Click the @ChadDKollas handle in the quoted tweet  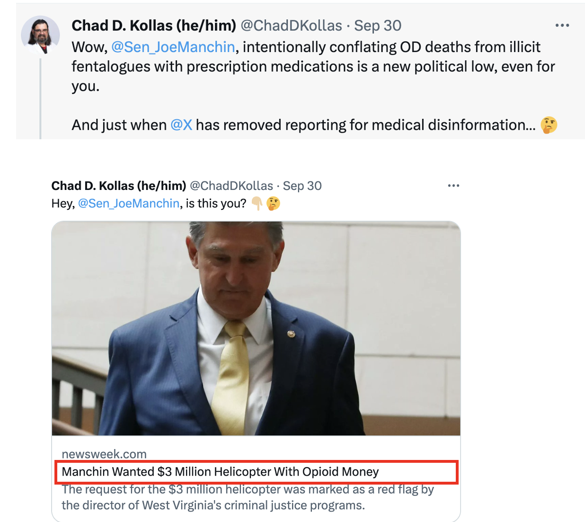pos(231,186)
